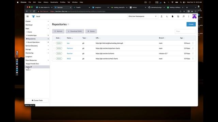218x122 pixels.
Task: Sort table by Age column
Action: pos(182,38)
